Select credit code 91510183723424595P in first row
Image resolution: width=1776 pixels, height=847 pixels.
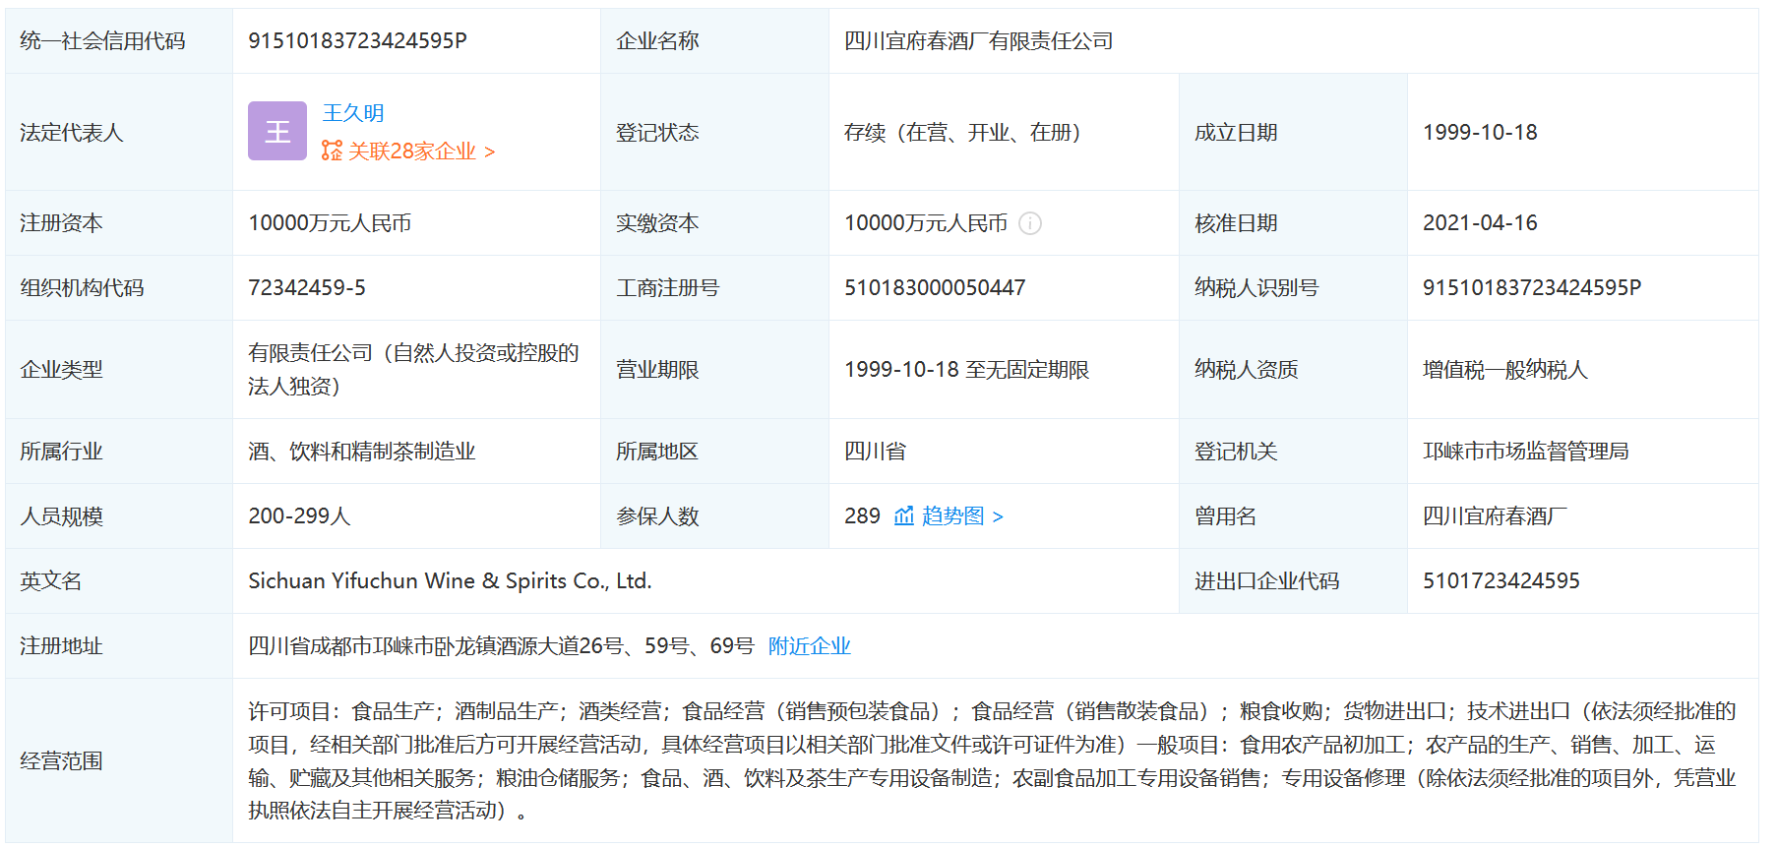[x=357, y=41]
